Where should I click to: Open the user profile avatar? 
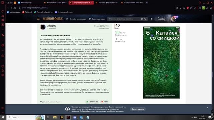coord(174,19)
